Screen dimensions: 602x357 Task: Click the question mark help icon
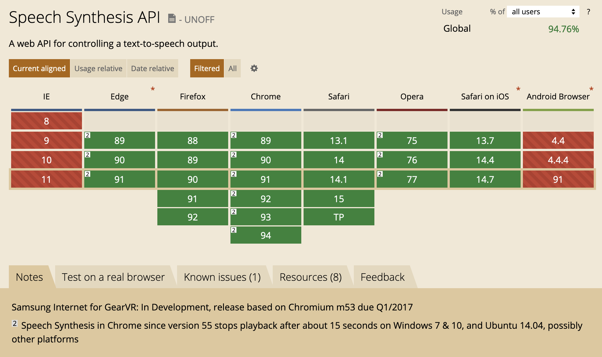point(588,12)
